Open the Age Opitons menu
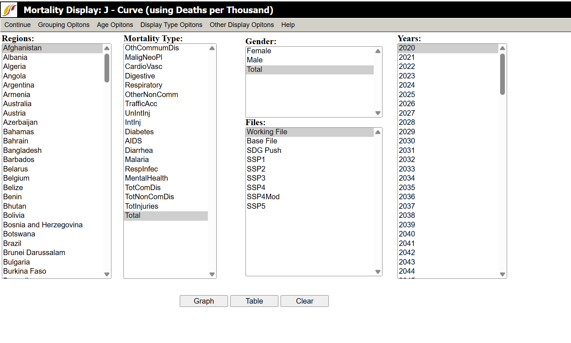This screenshot has height=343, width=571. tap(115, 25)
